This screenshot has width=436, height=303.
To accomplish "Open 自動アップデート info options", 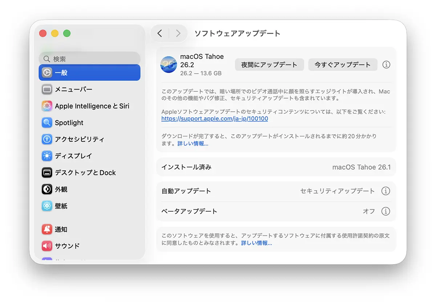I will pyautogui.click(x=386, y=191).
